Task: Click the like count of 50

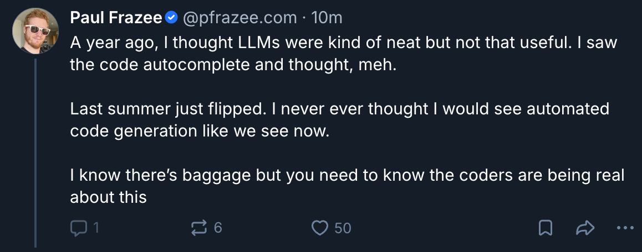Action: [343, 228]
